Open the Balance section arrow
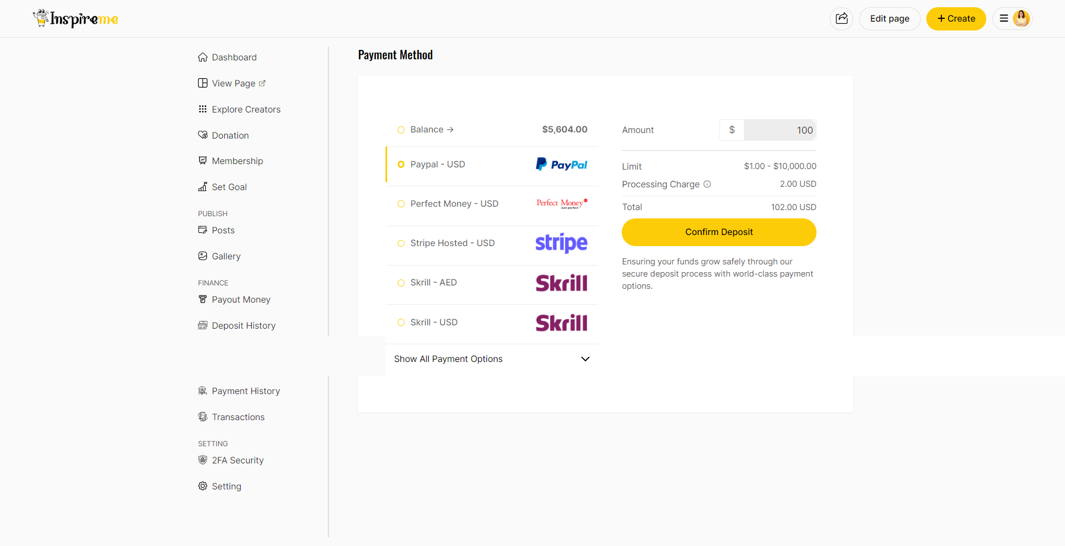1065x546 pixels. point(450,129)
